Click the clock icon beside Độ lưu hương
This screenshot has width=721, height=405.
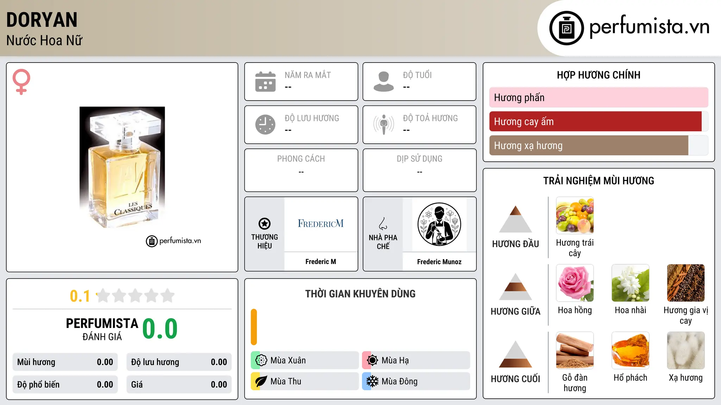coord(265,124)
